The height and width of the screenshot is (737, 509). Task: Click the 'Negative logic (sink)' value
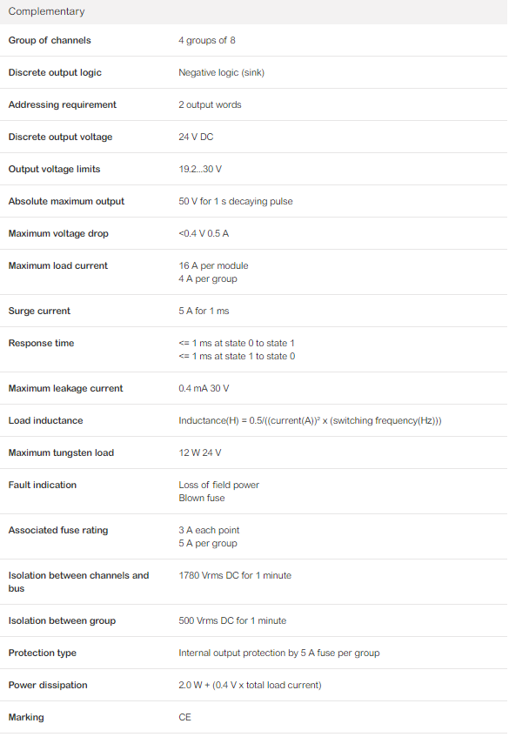click(221, 72)
